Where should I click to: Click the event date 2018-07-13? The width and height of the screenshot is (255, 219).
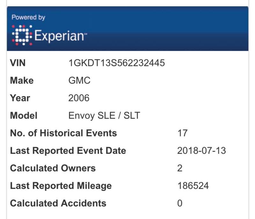201,150
